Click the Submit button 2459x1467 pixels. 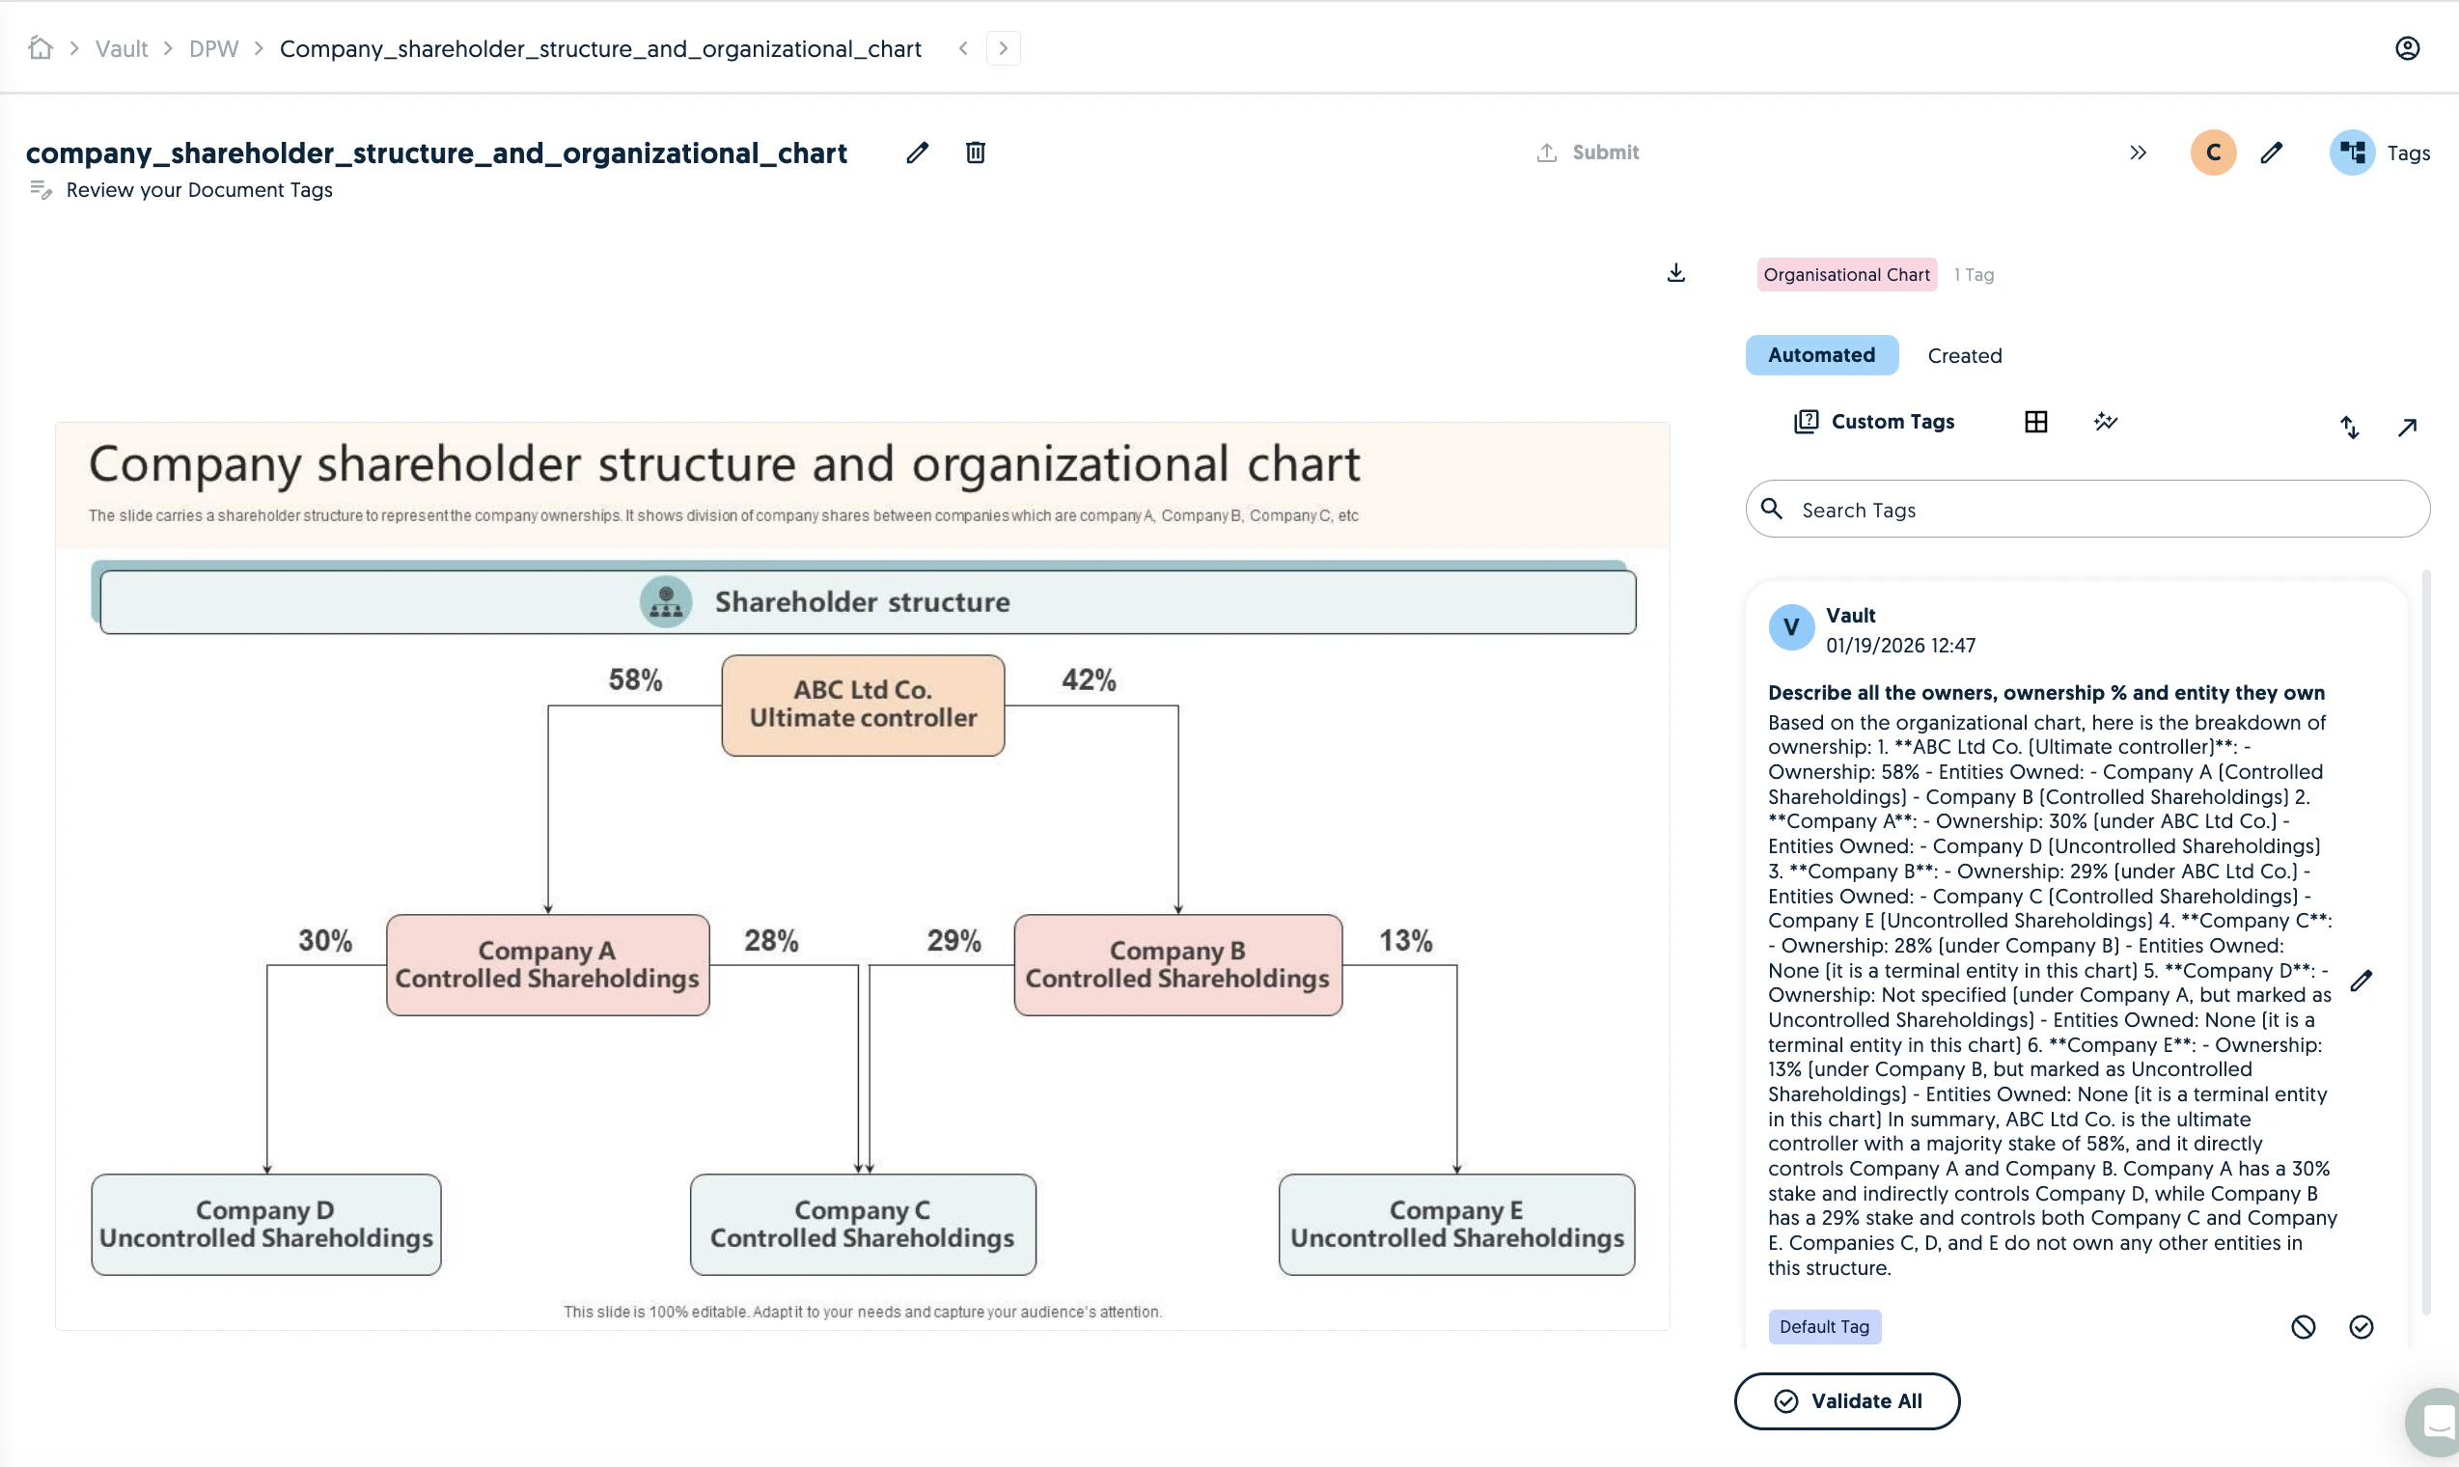[x=1589, y=152]
